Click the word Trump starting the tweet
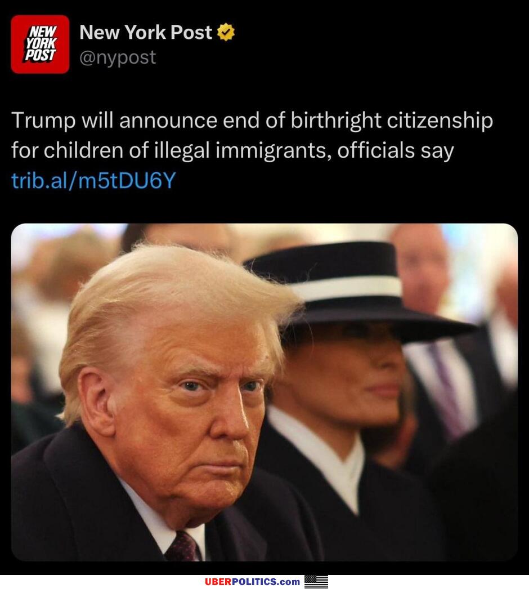This screenshot has width=529, height=589. [x=43, y=121]
